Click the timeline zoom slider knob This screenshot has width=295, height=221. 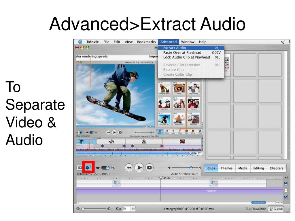(x=83, y=209)
